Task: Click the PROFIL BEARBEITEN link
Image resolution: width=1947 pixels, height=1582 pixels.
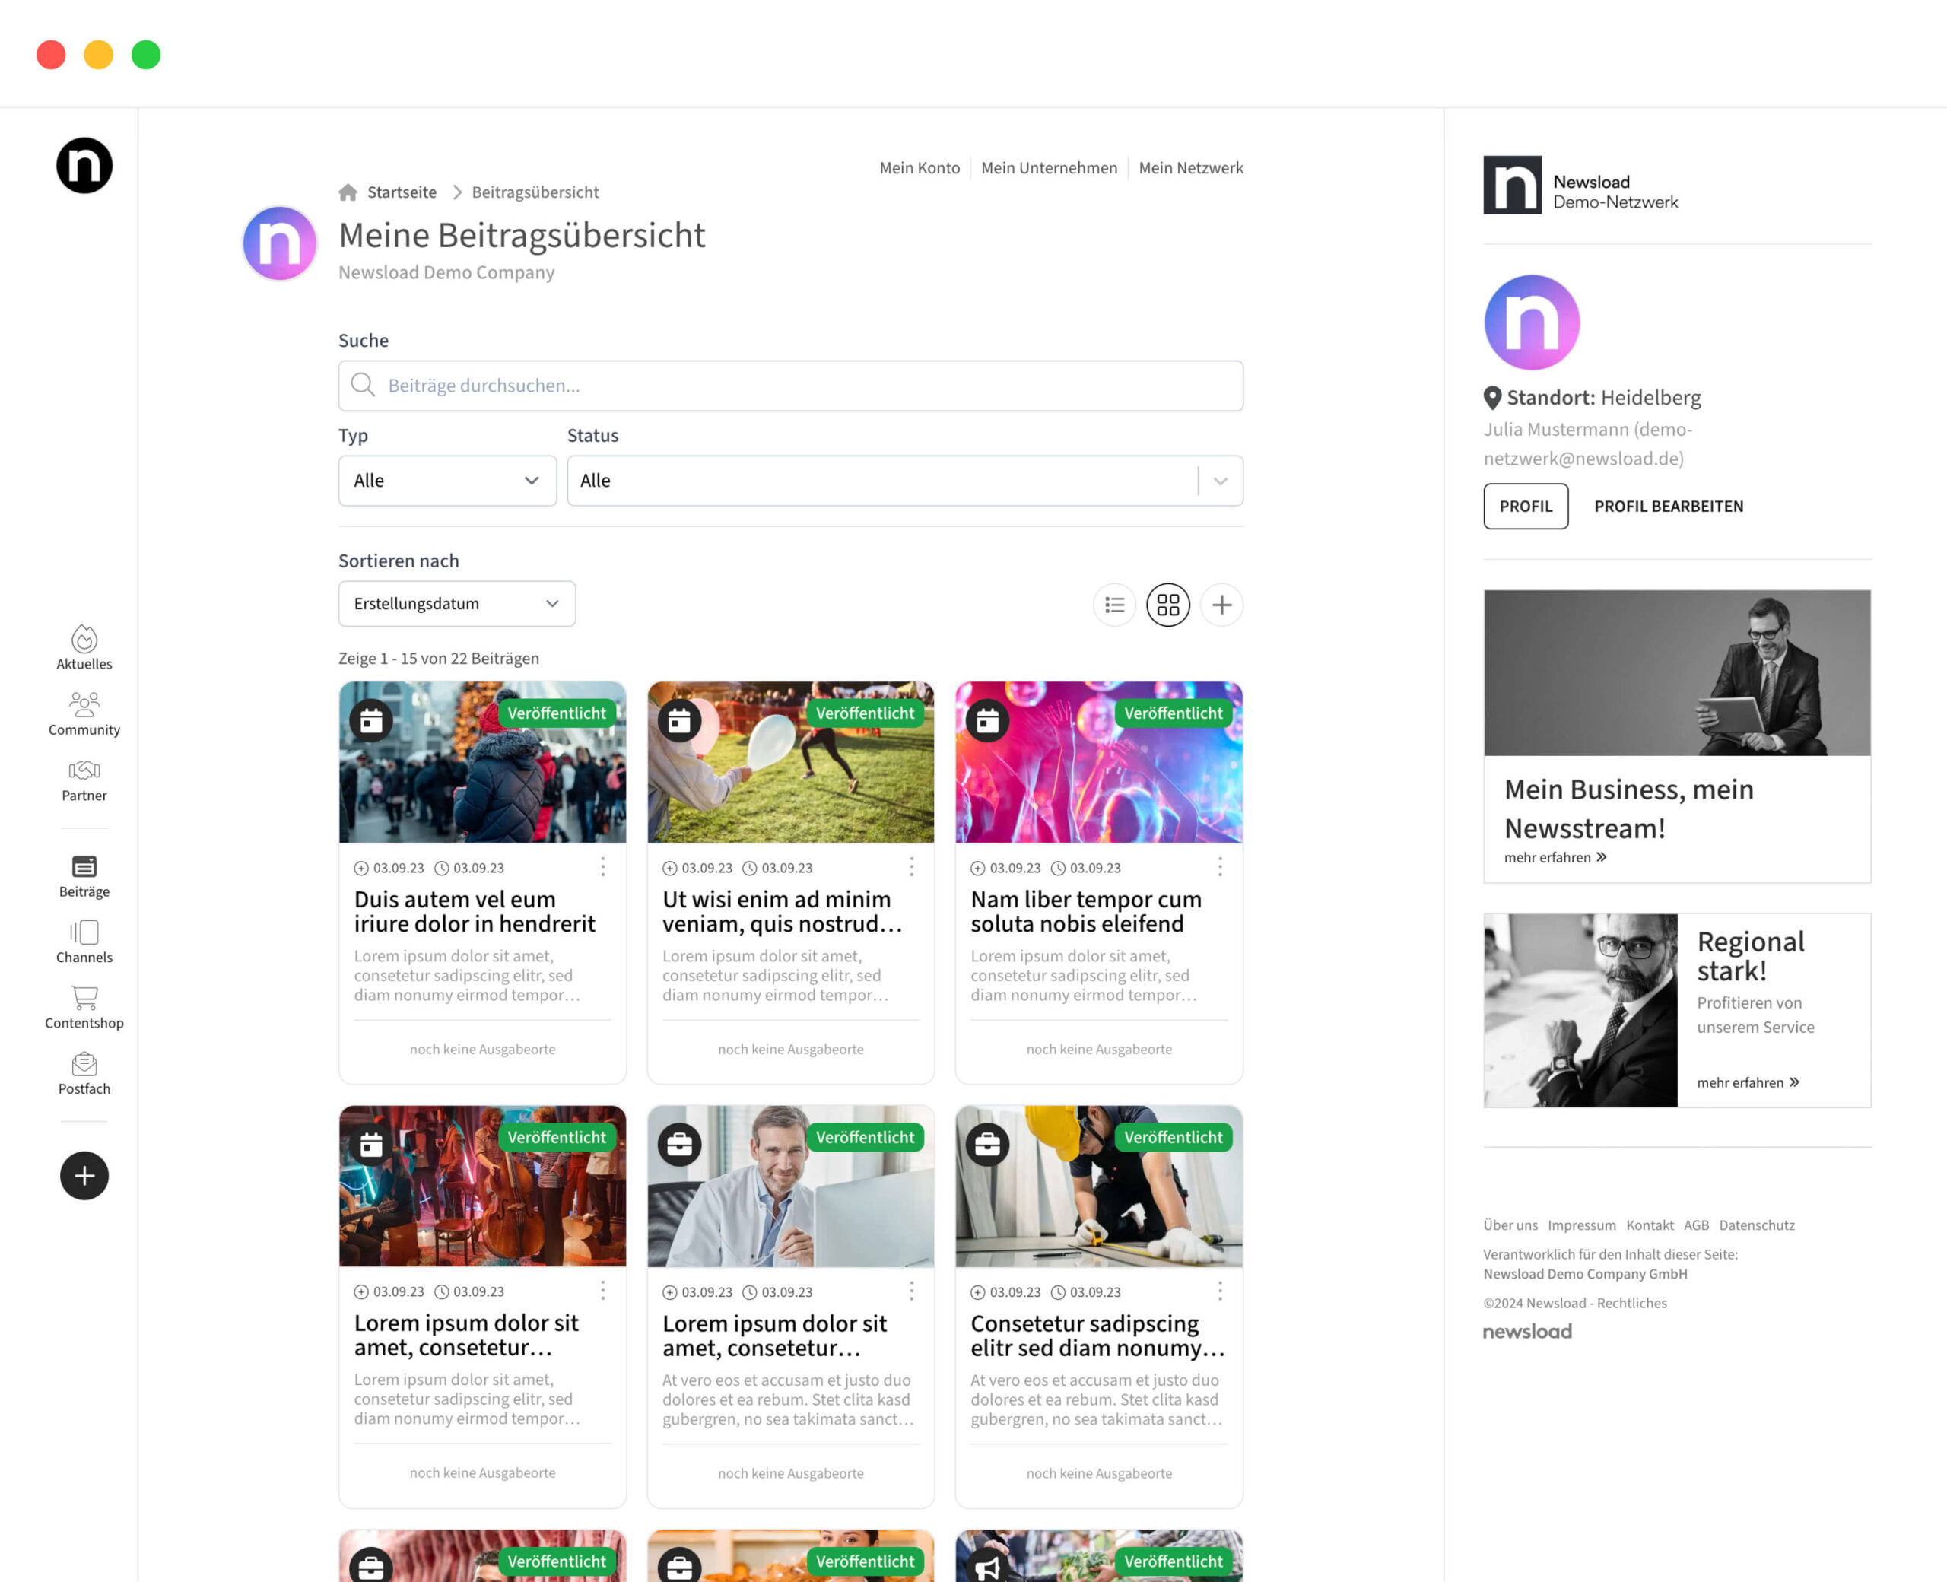Action: click(1668, 506)
